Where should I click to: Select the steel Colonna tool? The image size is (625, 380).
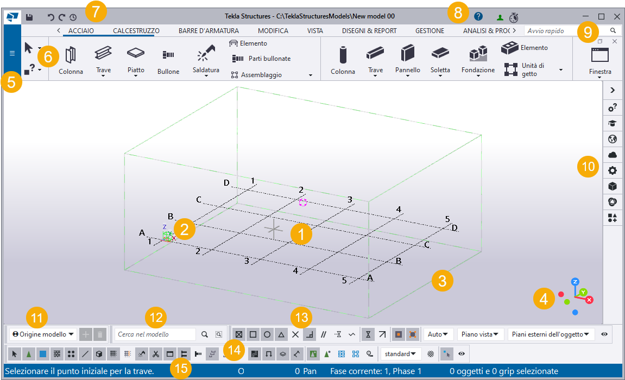71,60
